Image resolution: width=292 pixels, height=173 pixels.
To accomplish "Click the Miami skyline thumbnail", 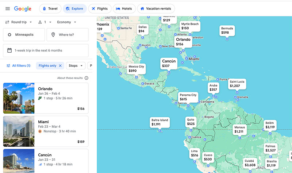I will [19, 131].
